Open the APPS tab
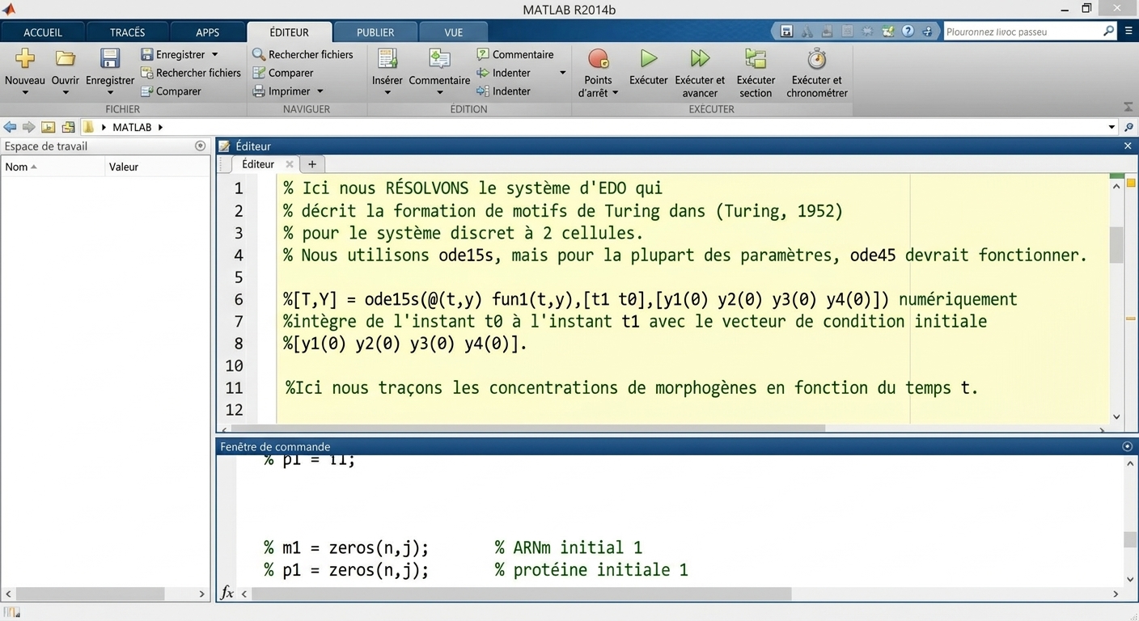Viewport: 1139px width, 621px height. click(x=208, y=32)
